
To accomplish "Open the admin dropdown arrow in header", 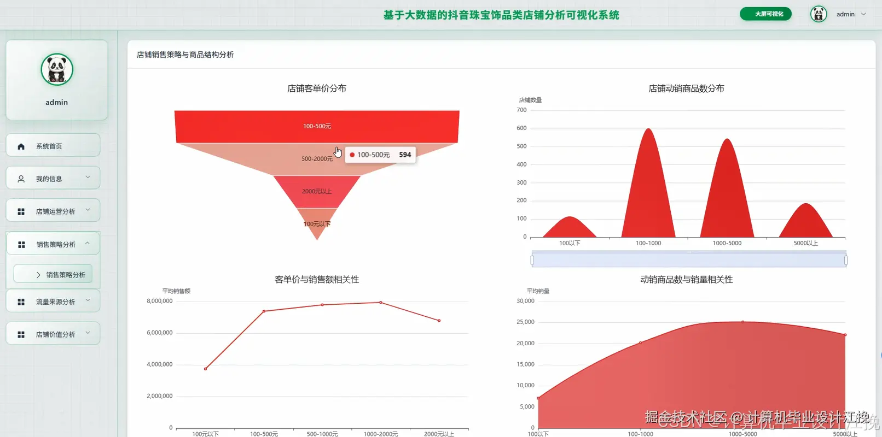I will [x=863, y=14].
